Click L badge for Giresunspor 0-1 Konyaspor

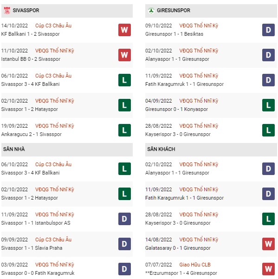268,105
